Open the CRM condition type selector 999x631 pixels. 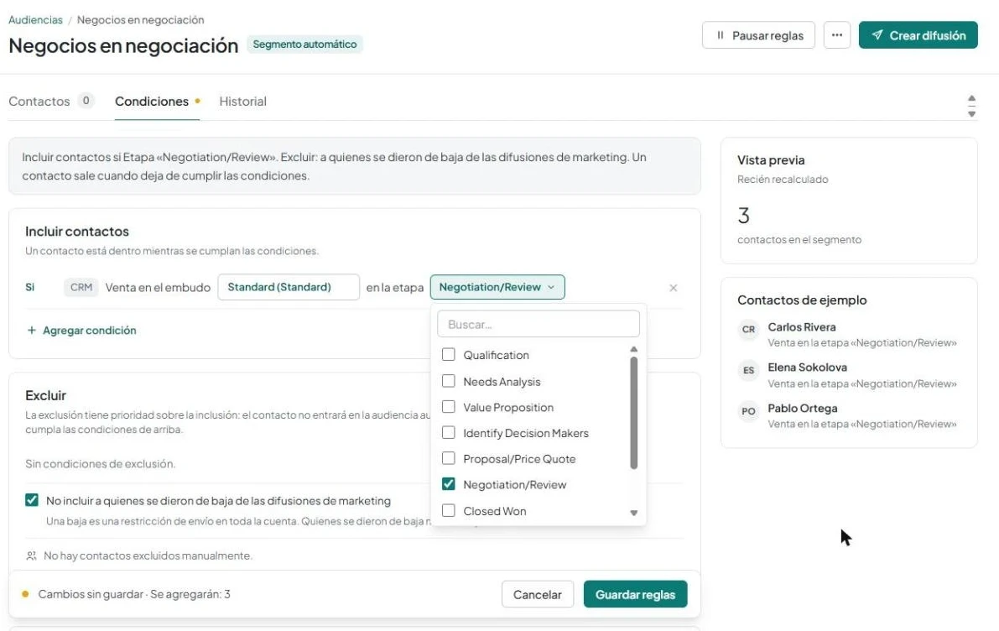pos(81,288)
